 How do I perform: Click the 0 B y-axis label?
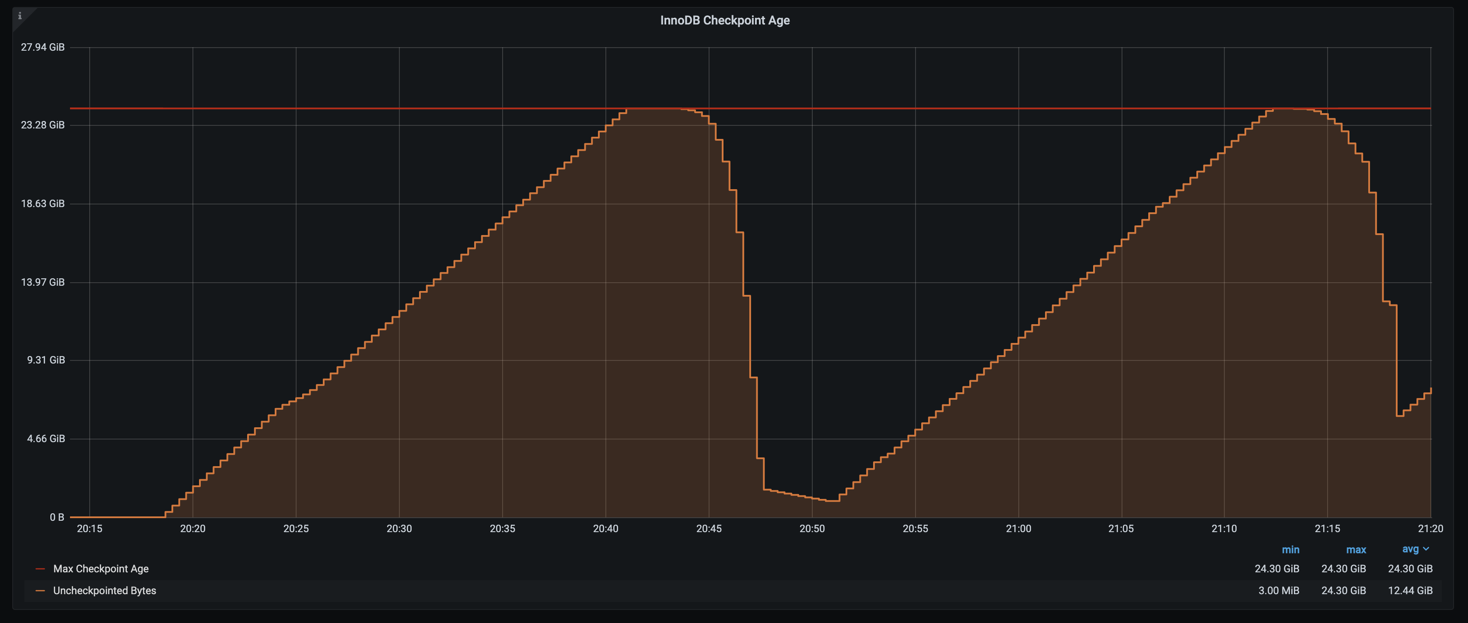tap(56, 517)
